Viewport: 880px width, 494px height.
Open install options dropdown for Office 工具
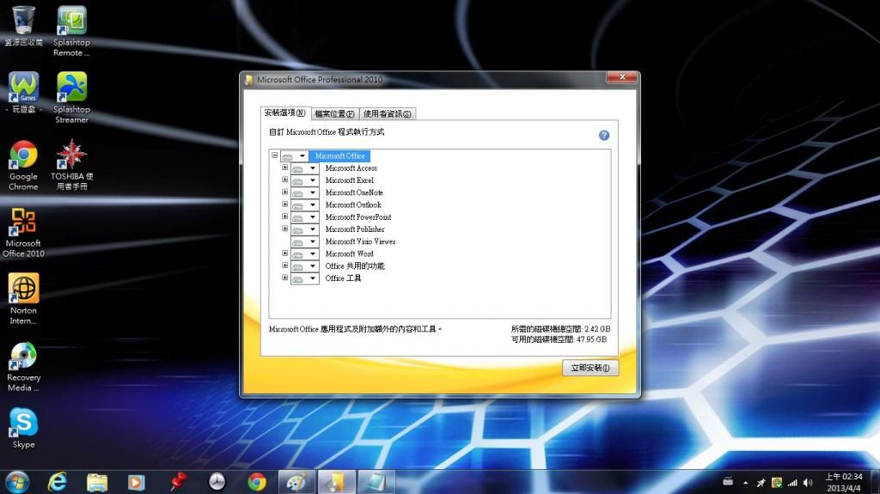click(305, 278)
